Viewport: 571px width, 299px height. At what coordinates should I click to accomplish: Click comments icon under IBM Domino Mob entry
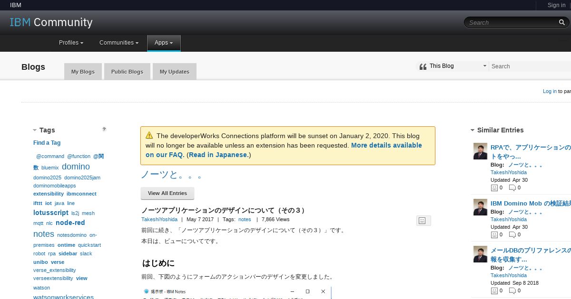coord(512,234)
